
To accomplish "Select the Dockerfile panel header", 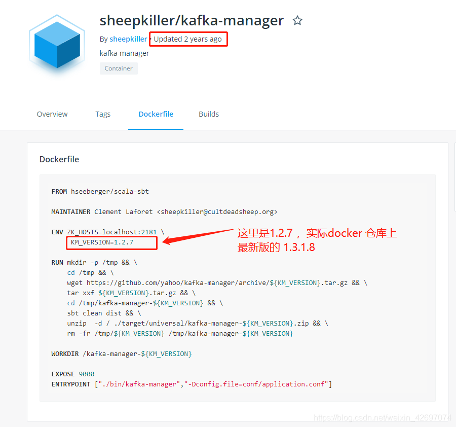I will 59,159.
